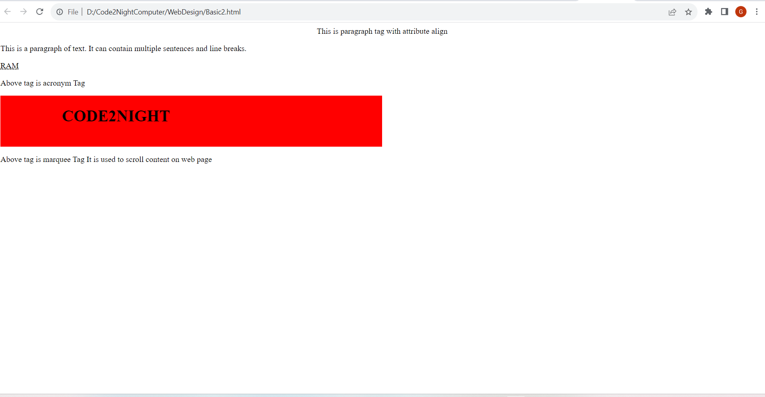This screenshot has height=397, width=765.
Task: Click text 'This is a paragraph of text'
Action: (43, 49)
